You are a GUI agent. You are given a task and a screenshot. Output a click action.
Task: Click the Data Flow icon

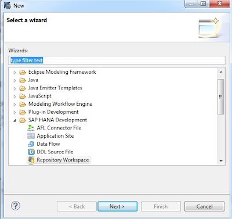[31, 144]
